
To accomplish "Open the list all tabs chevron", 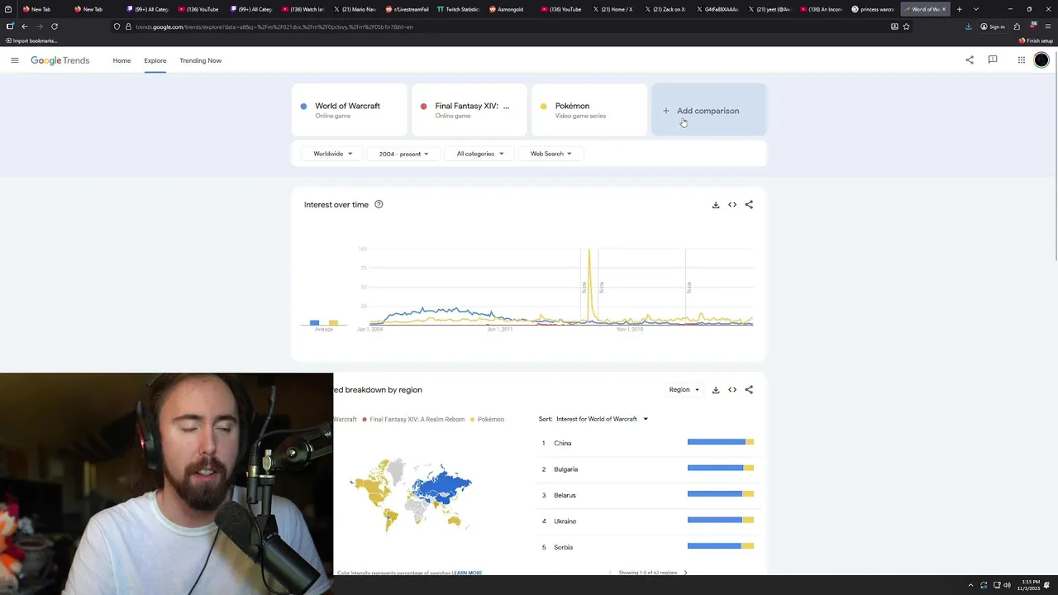I will point(976,9).
